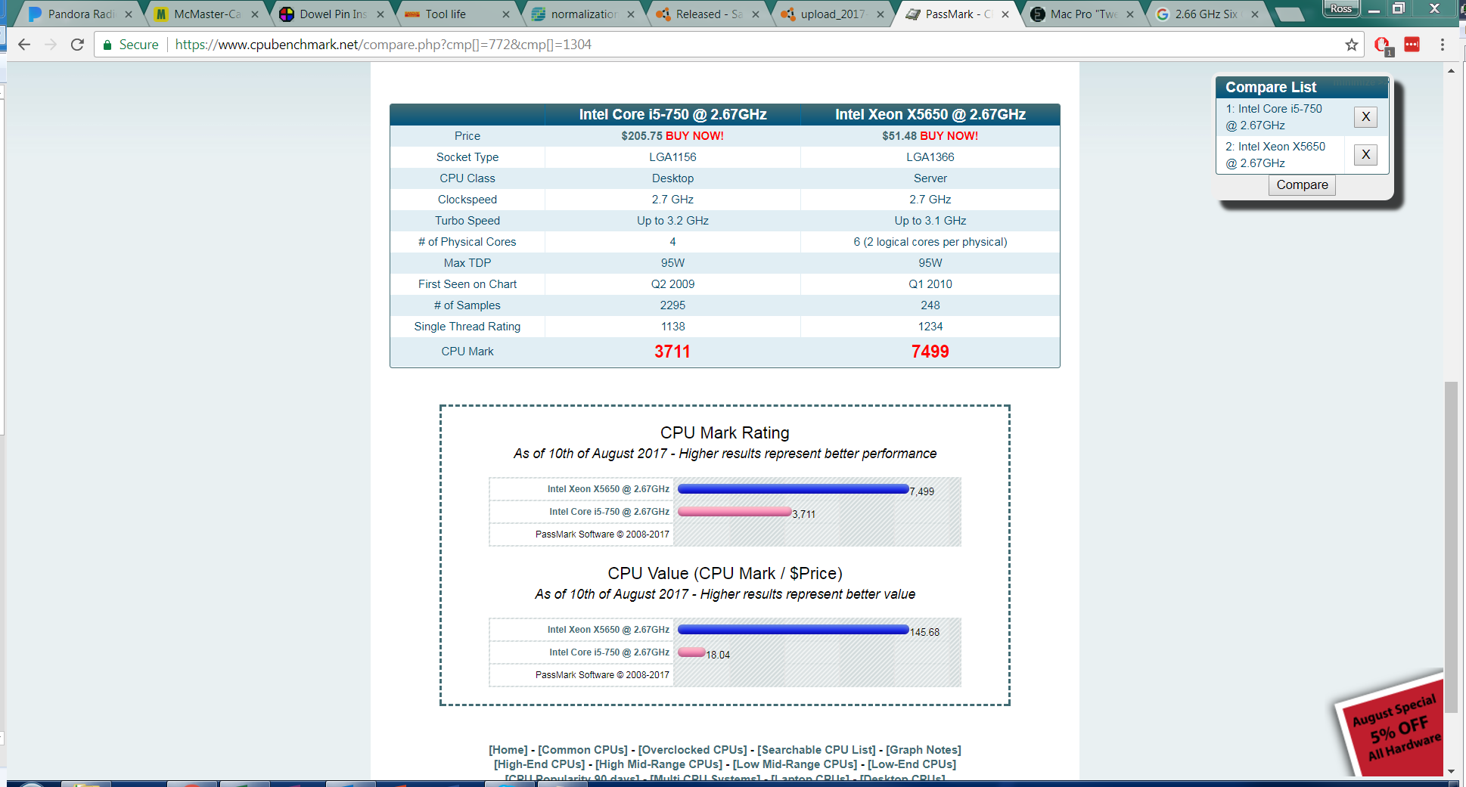Click the scrollbar up arrow

tap(1450, 71)
